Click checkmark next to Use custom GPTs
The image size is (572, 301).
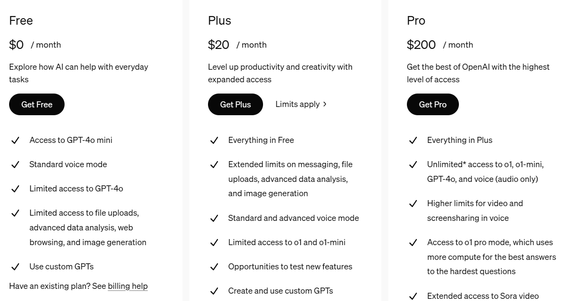15,267
